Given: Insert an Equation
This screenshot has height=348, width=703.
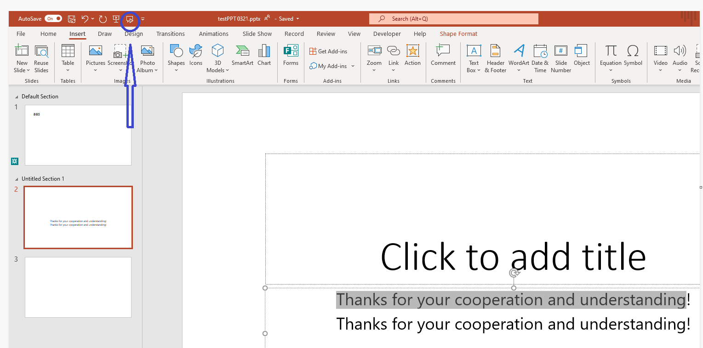Looking at the screenshot, I should click(x=611, y=58).
